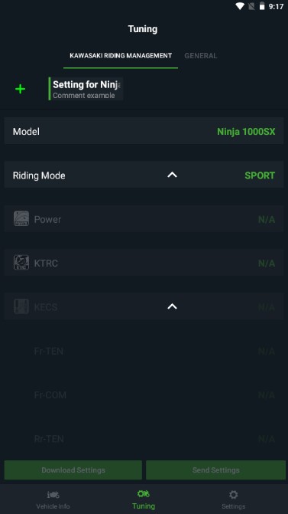Tap the Power mode icon

(x=21, y=218)
